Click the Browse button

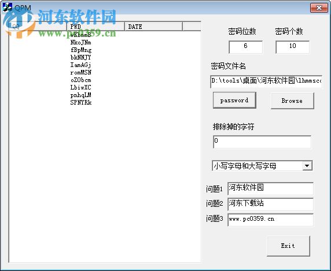pos(292,101)
